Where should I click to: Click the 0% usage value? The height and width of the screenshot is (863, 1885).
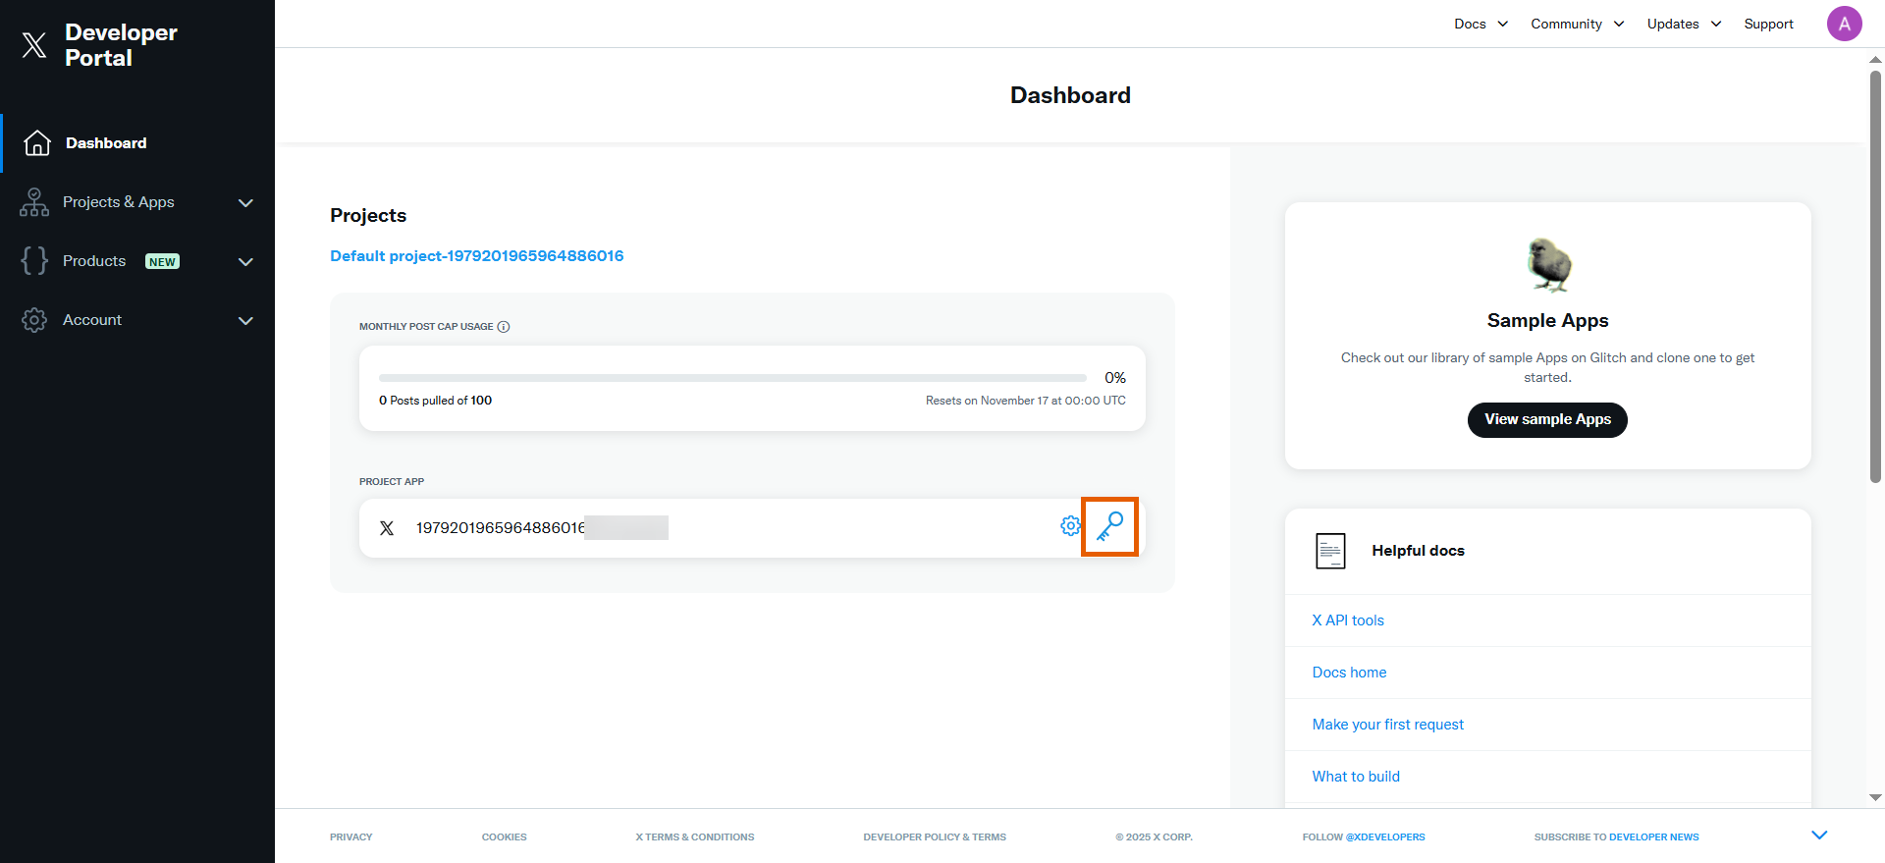(1115, 378)
